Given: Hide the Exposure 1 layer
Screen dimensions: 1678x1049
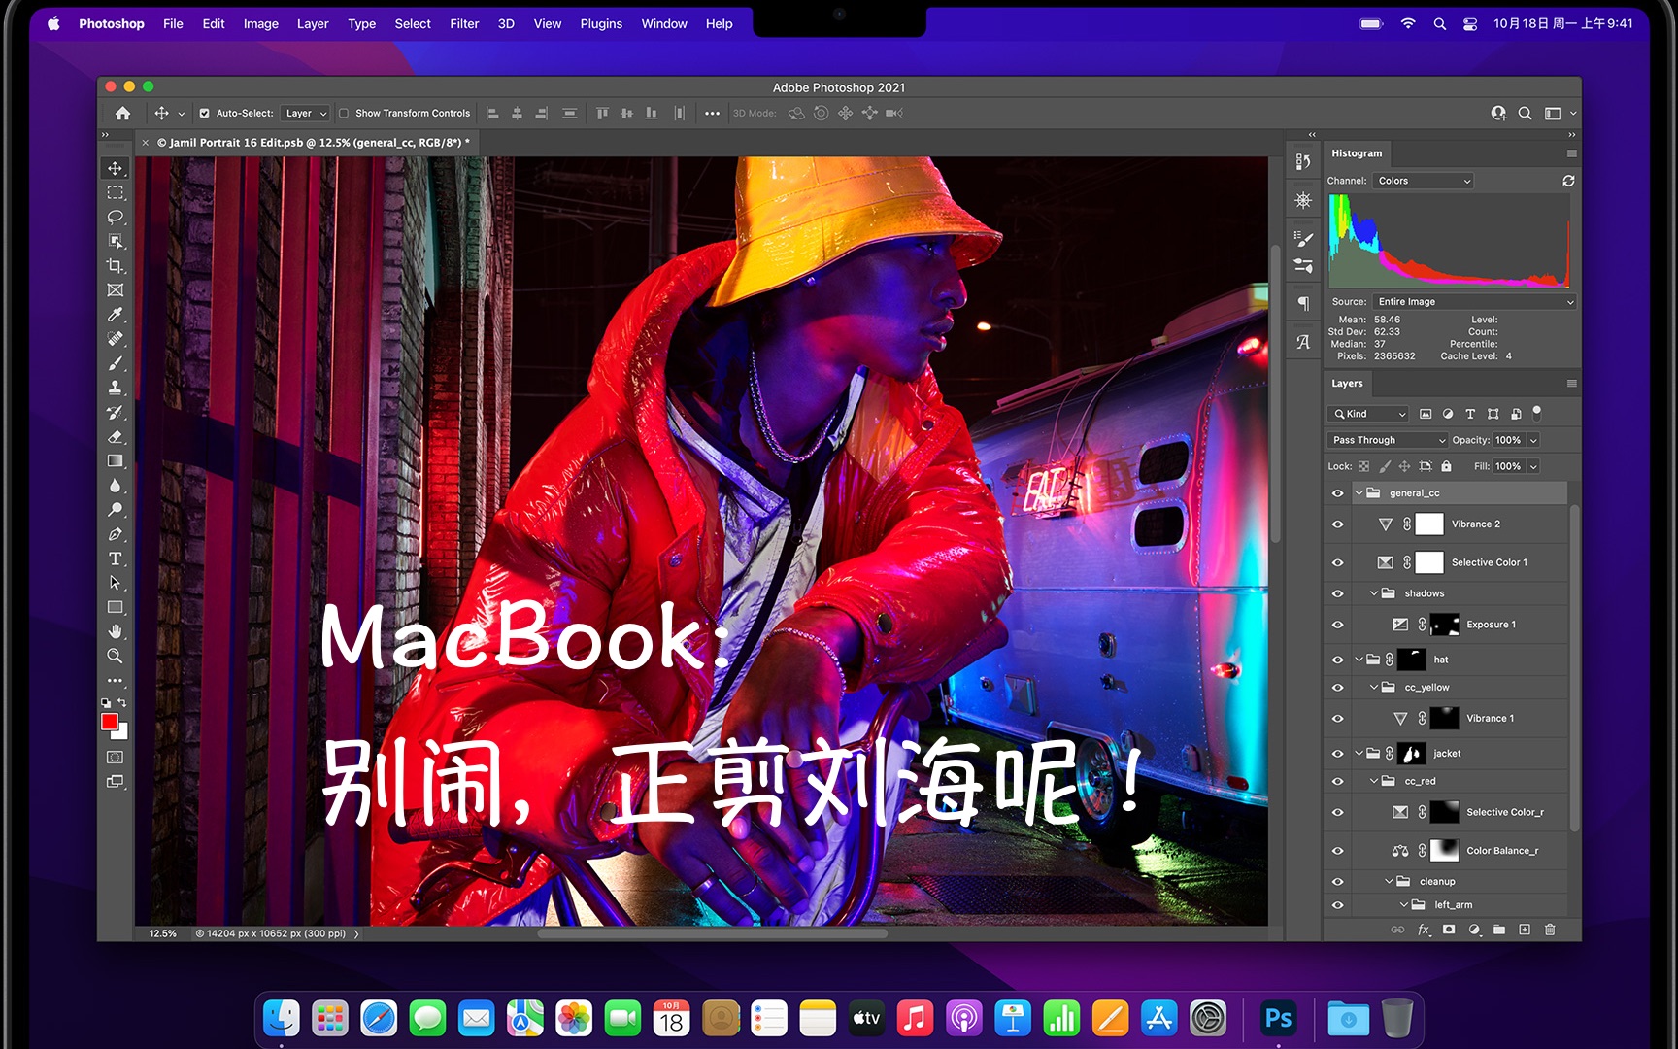Looking at the screenshot, I should click(1337, 625).
